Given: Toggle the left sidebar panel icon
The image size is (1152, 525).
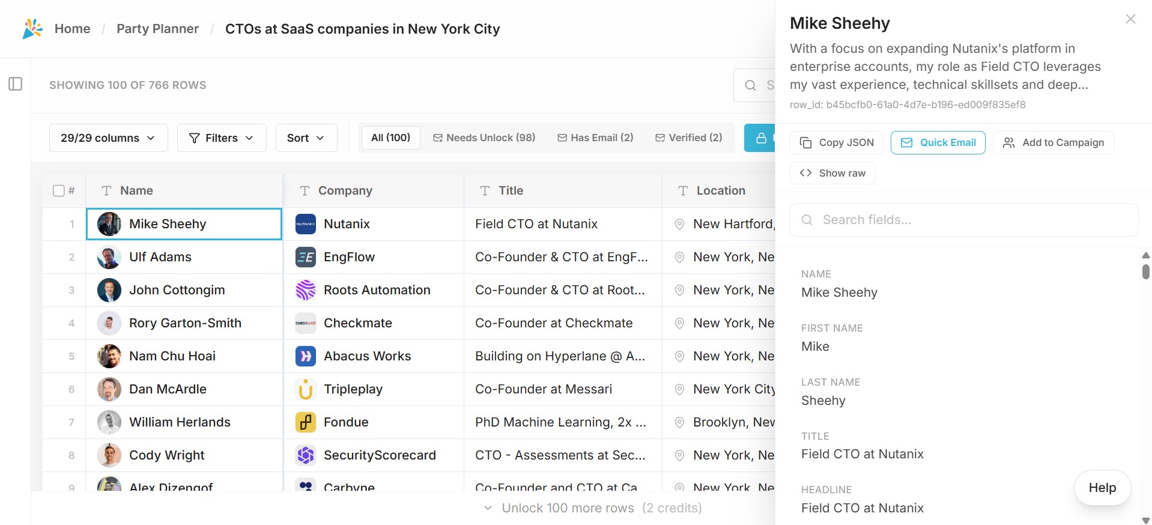Looking at the screenshot, I should tap(16, 84).
